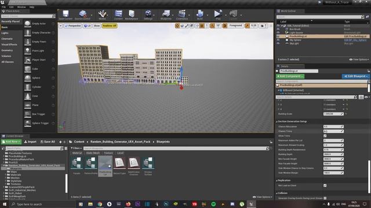Open the Lit view mode dropdown
Viewport: 371px width, 208px height.
click(x=88, y=25)
